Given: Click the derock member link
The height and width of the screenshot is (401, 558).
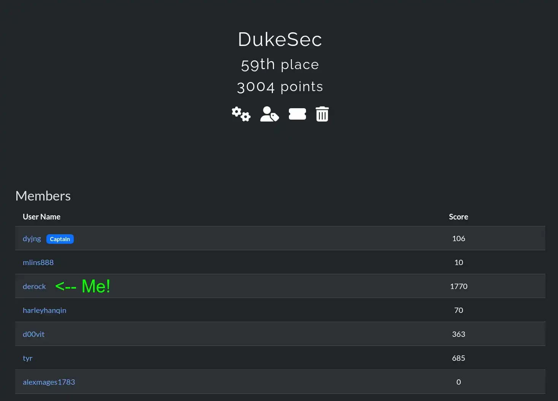Looking at the screenshot, I should (34, 286).
